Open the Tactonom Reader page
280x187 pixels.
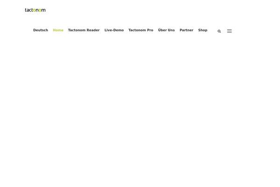(x=84, y=30)
